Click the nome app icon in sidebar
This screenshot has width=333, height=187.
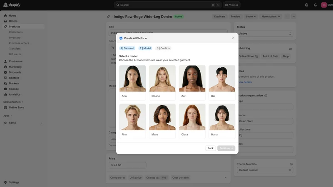pos(5,123)
